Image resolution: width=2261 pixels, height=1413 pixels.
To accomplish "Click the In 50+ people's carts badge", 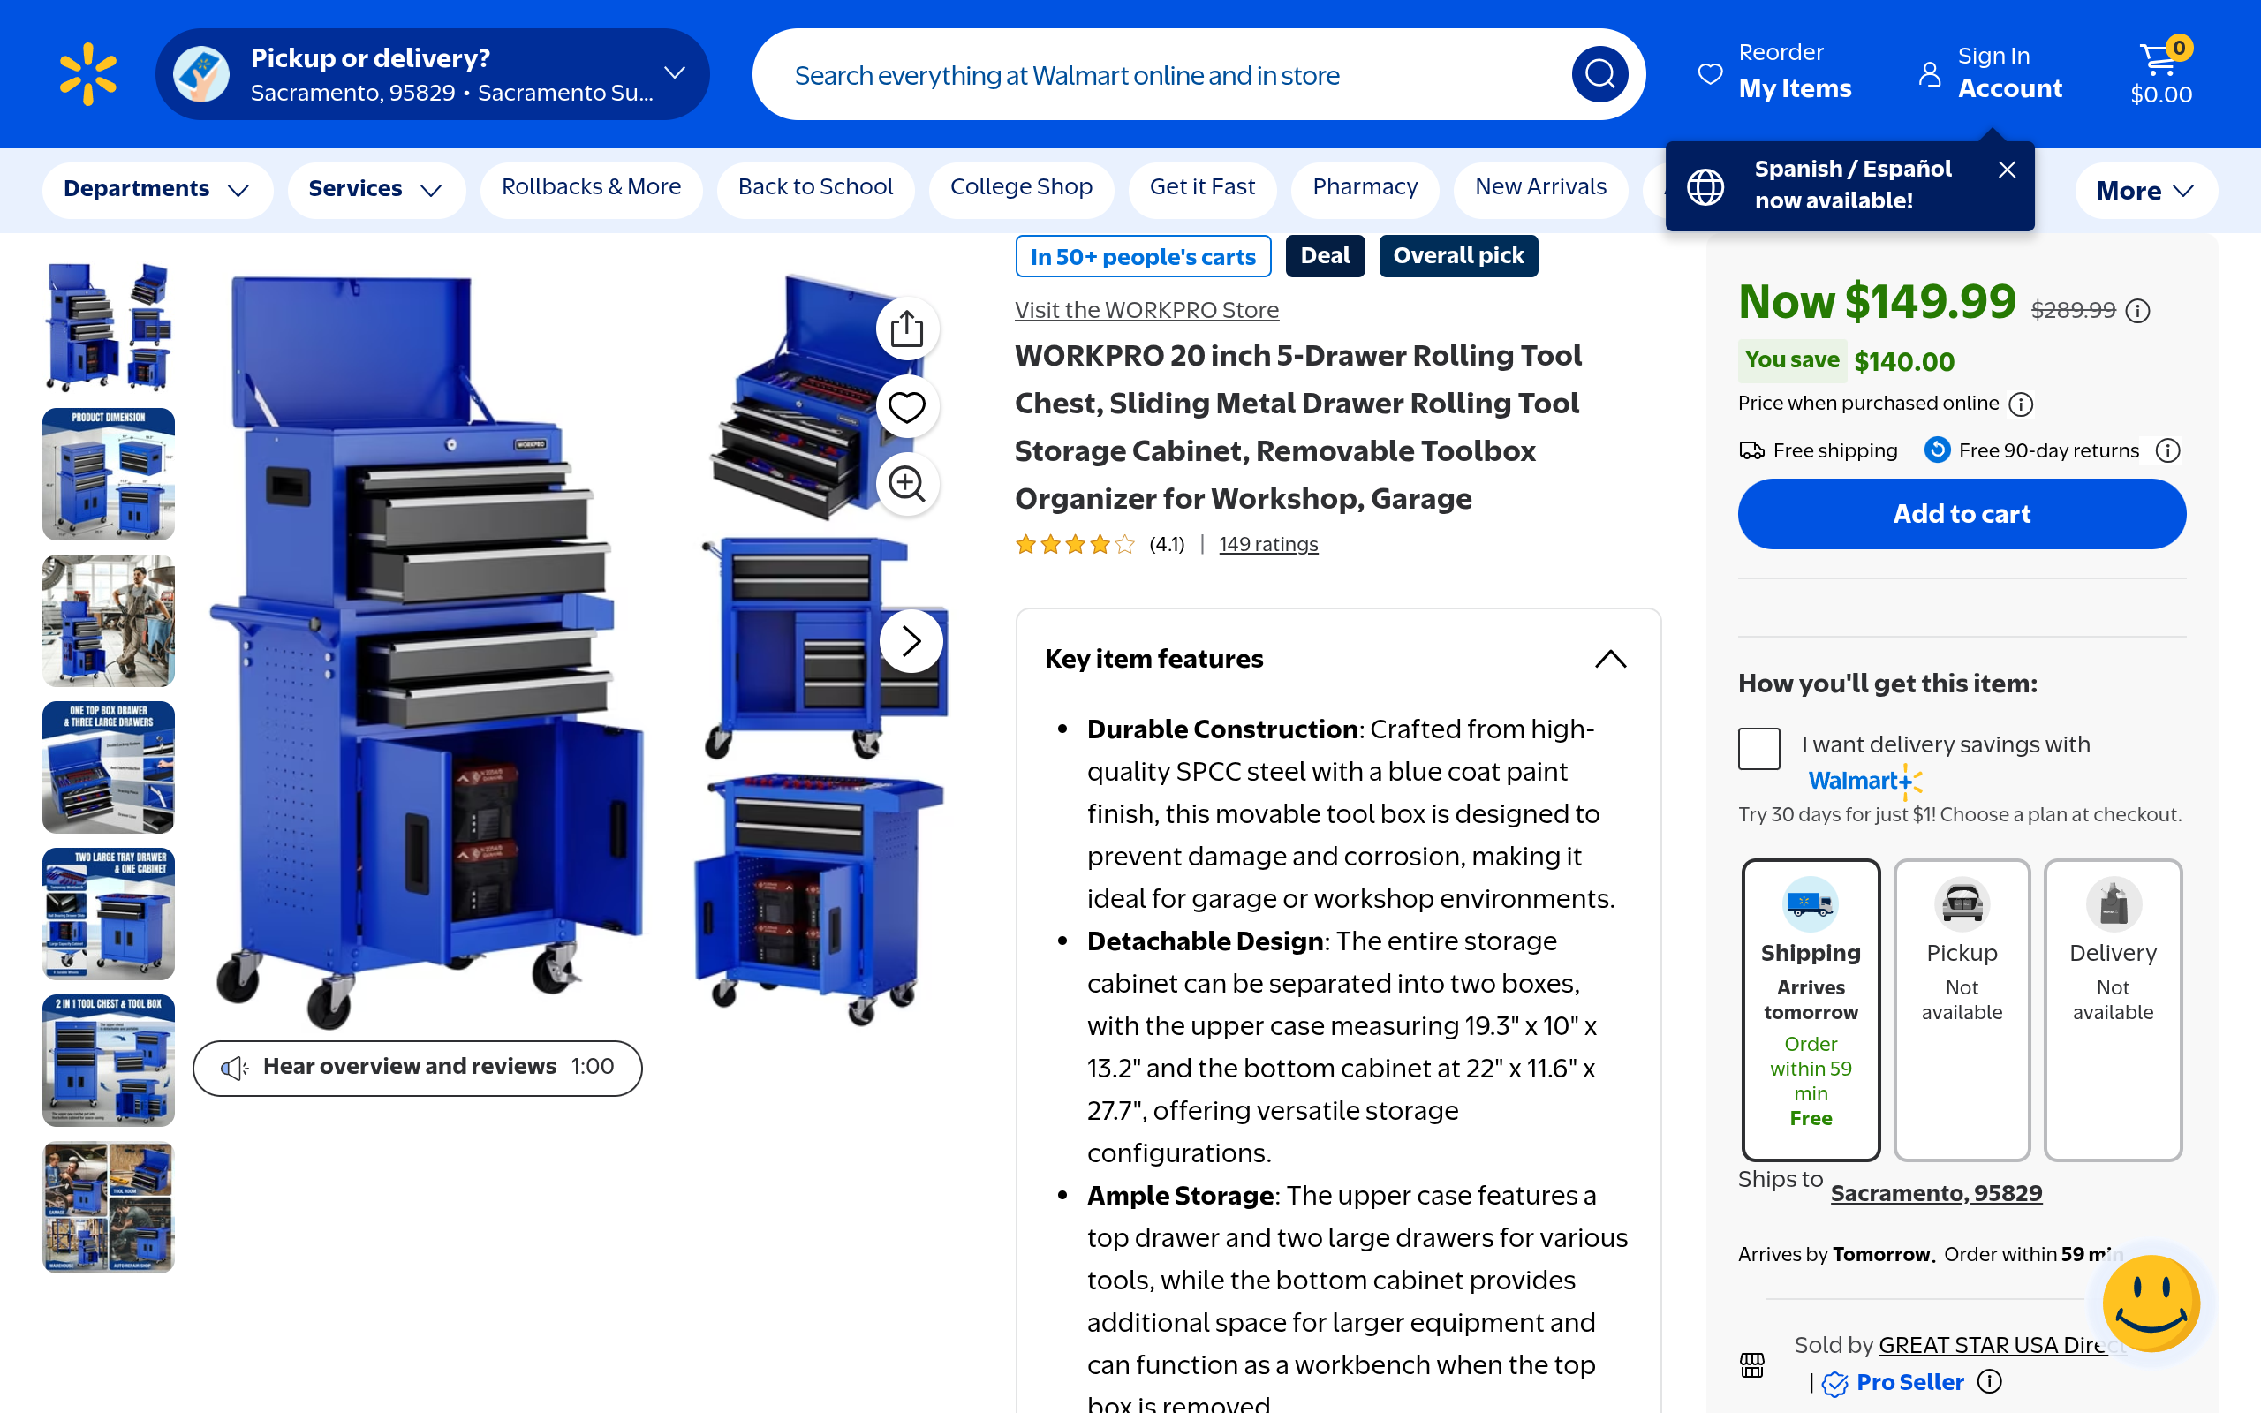I will (x=1144, y=256).
